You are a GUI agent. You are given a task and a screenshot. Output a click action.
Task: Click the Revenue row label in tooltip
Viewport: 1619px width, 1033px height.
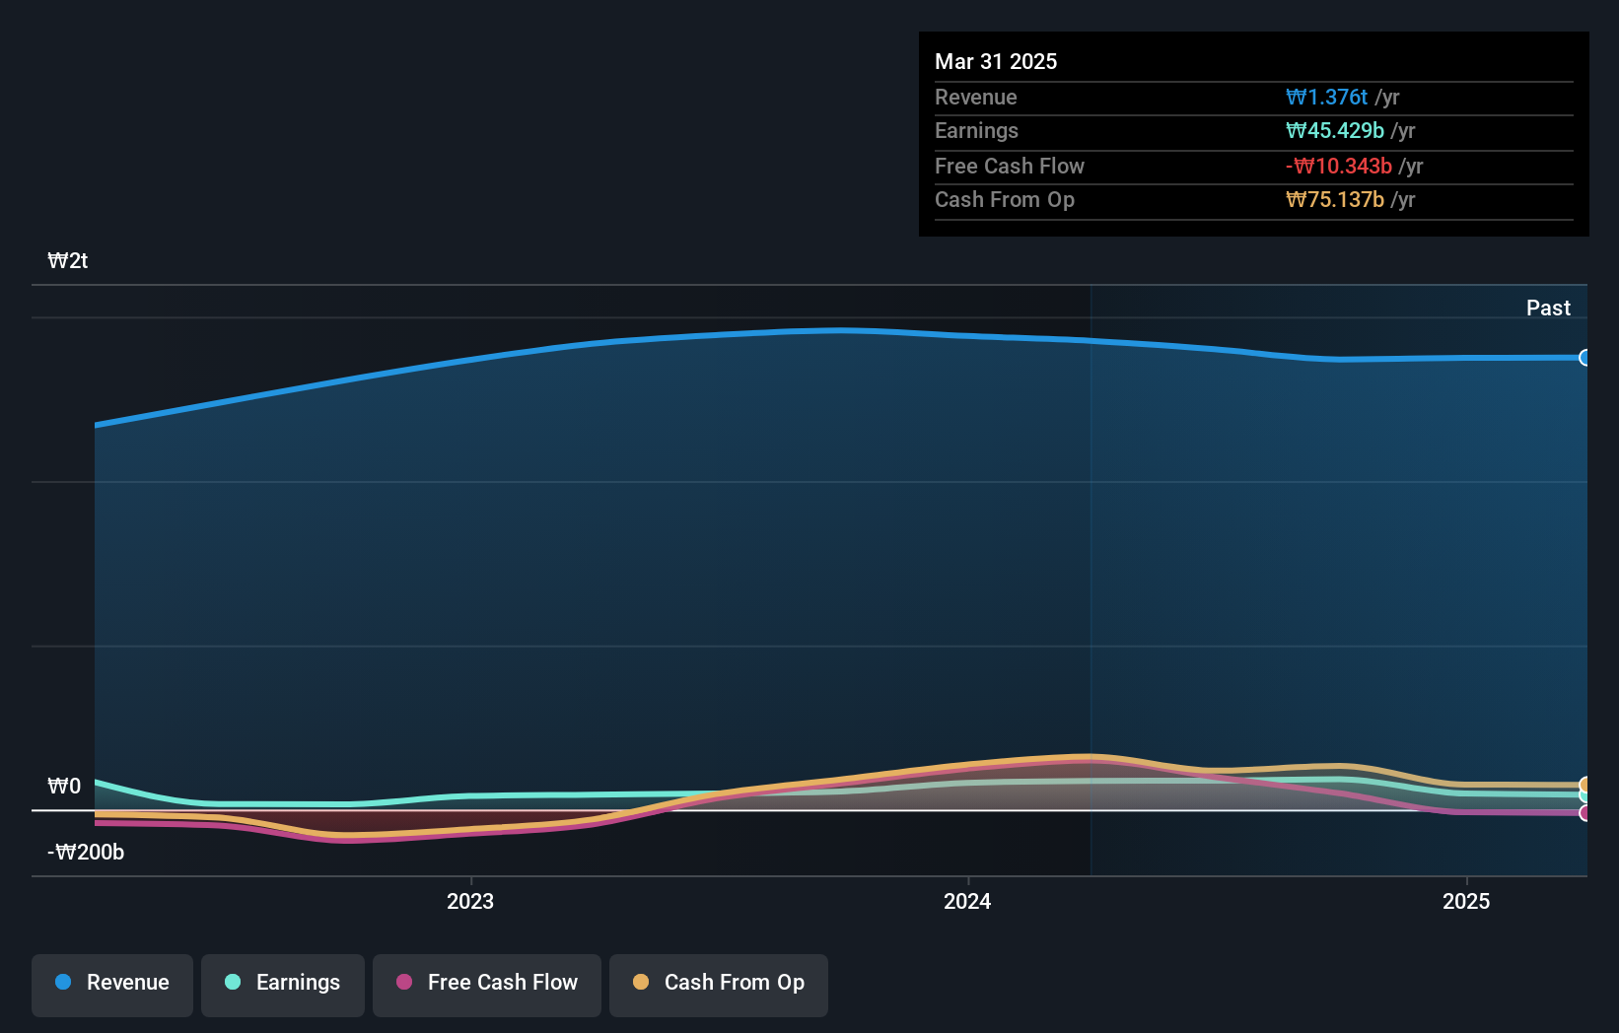pos(976,97)
